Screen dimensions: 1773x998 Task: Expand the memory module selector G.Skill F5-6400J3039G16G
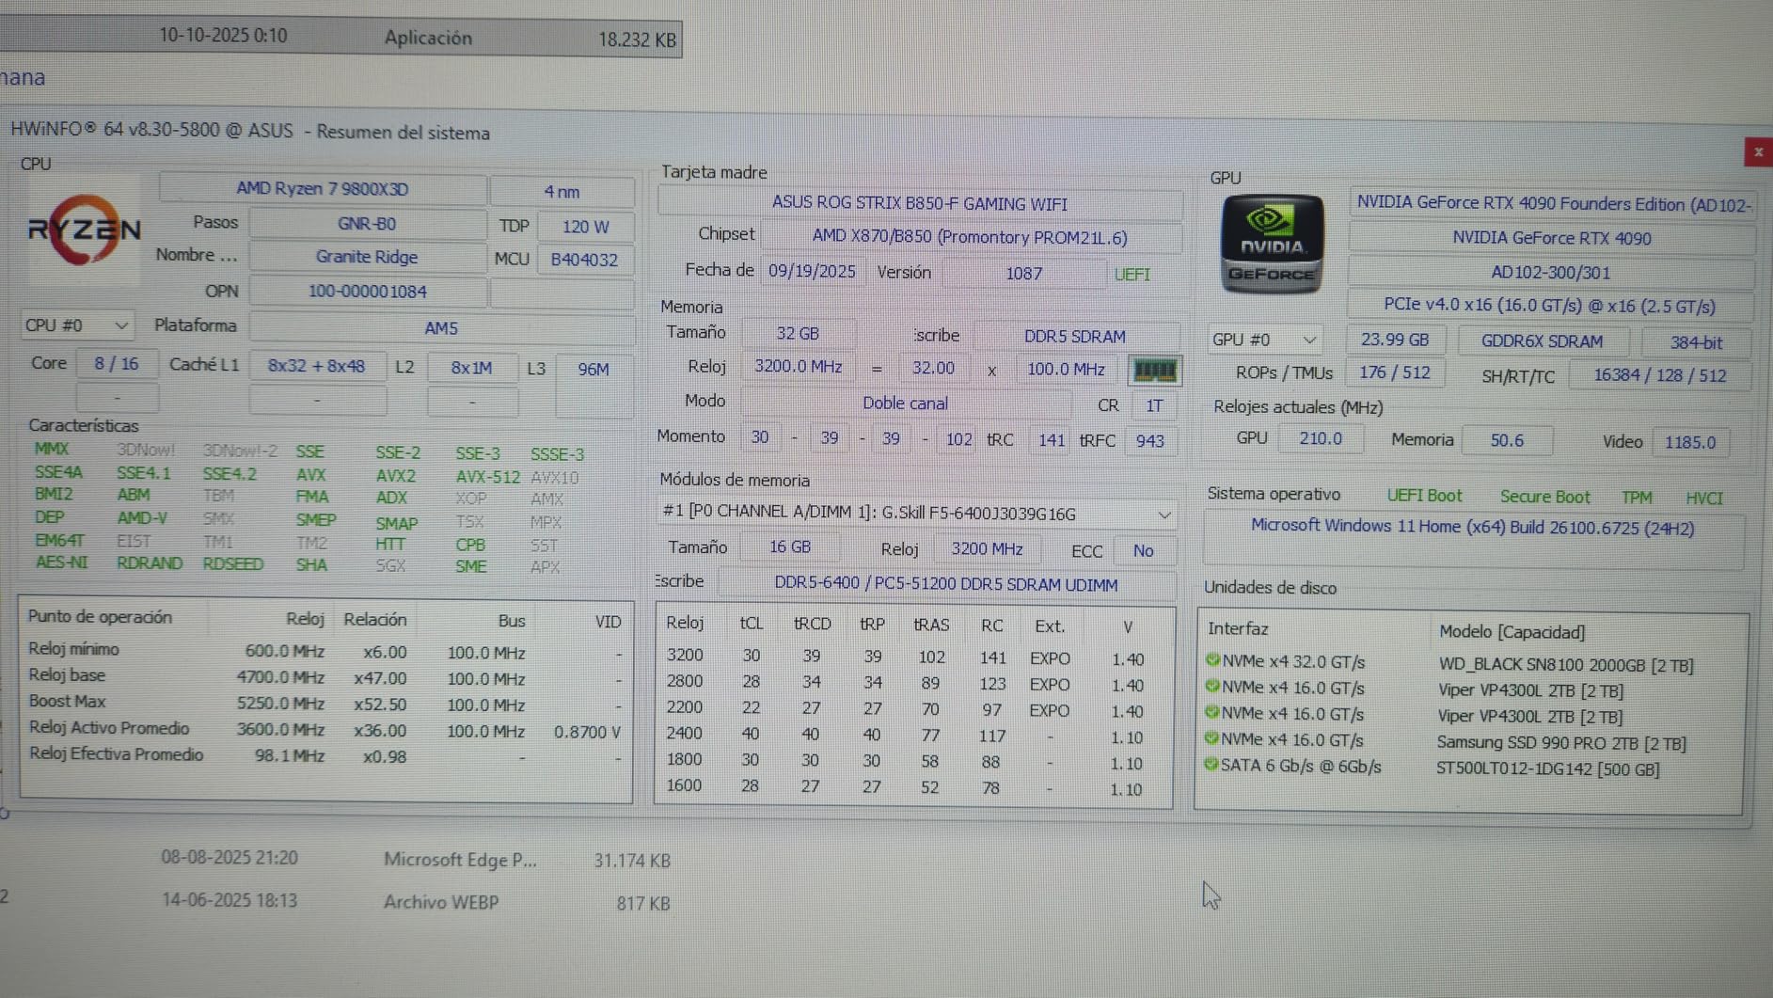(x=916, y=514)
